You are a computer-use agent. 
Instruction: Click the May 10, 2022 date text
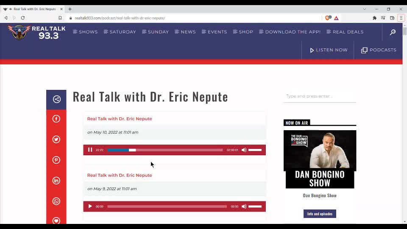coord(113,132)
